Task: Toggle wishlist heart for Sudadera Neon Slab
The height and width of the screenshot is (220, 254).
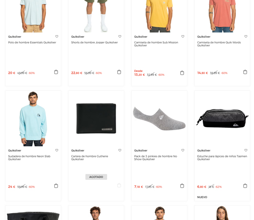Action: coord(57,150)
